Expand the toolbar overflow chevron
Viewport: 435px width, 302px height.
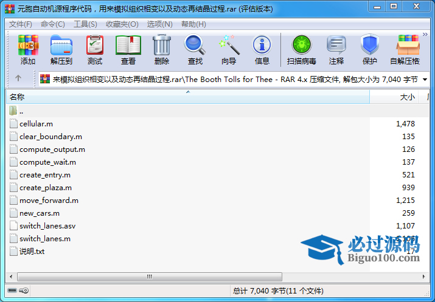pos(425,35)
